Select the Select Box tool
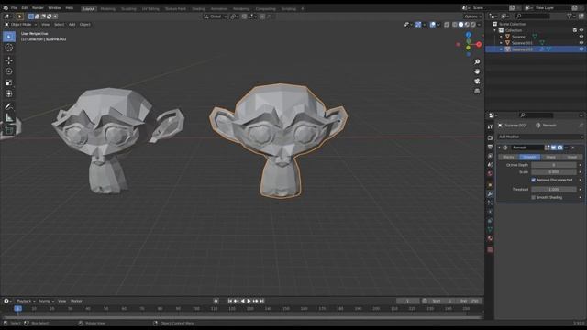The height and width of the screenshot is (330, 587). 9,37
